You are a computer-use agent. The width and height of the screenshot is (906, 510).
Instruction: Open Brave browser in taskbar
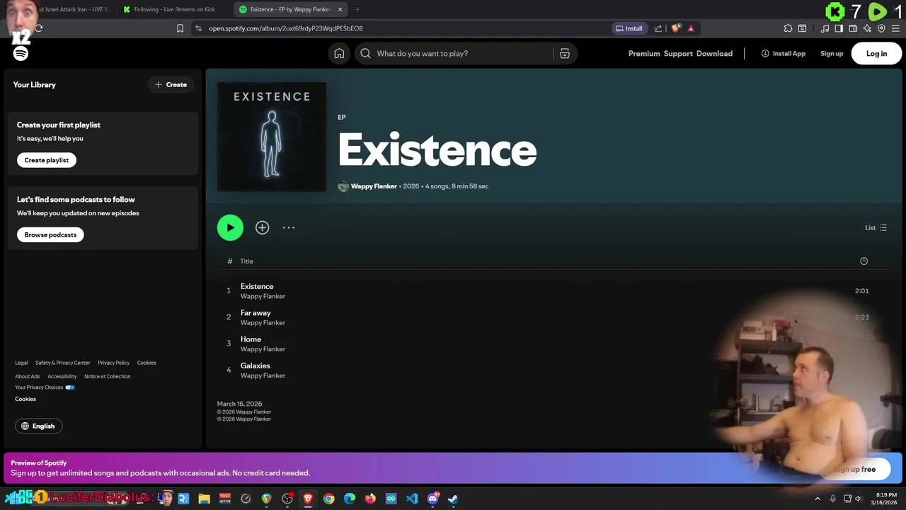308,499
